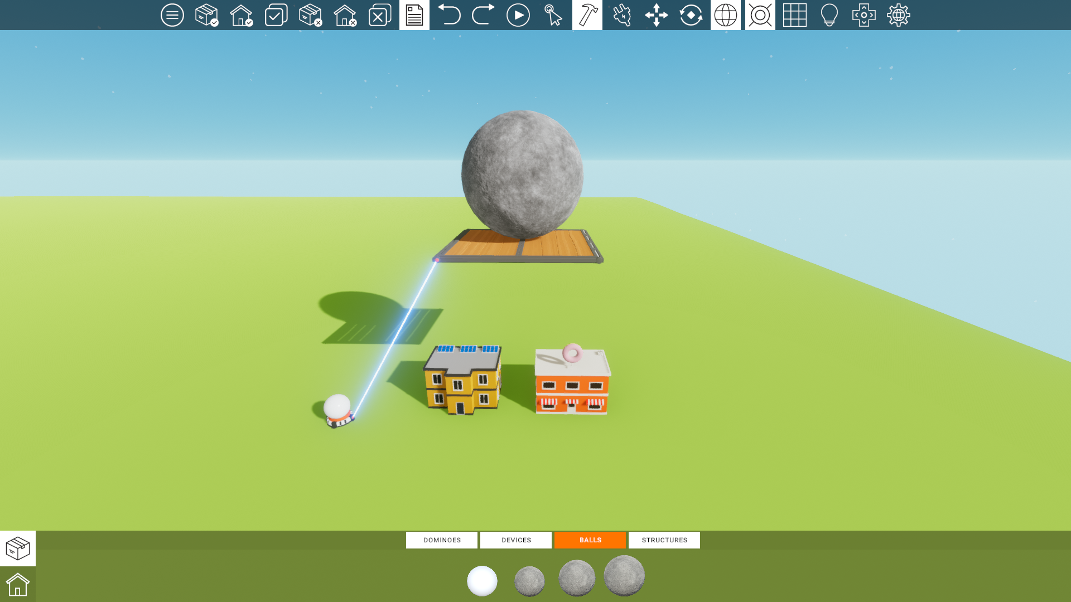Select the hammer build tool
The width and height of the screenshot is (1071, 602).
click(587, 15)
